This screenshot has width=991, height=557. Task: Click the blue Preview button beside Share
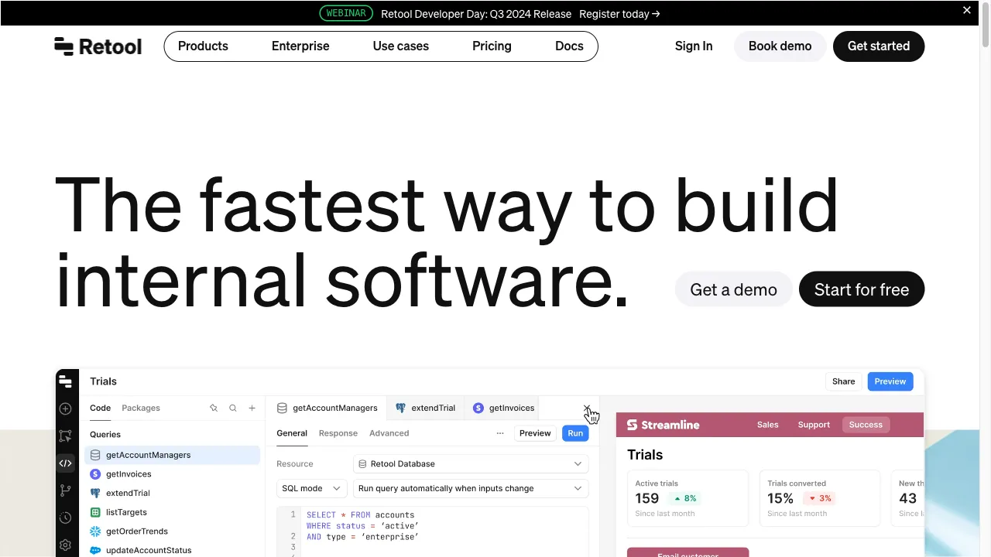[x=890, y=381]
